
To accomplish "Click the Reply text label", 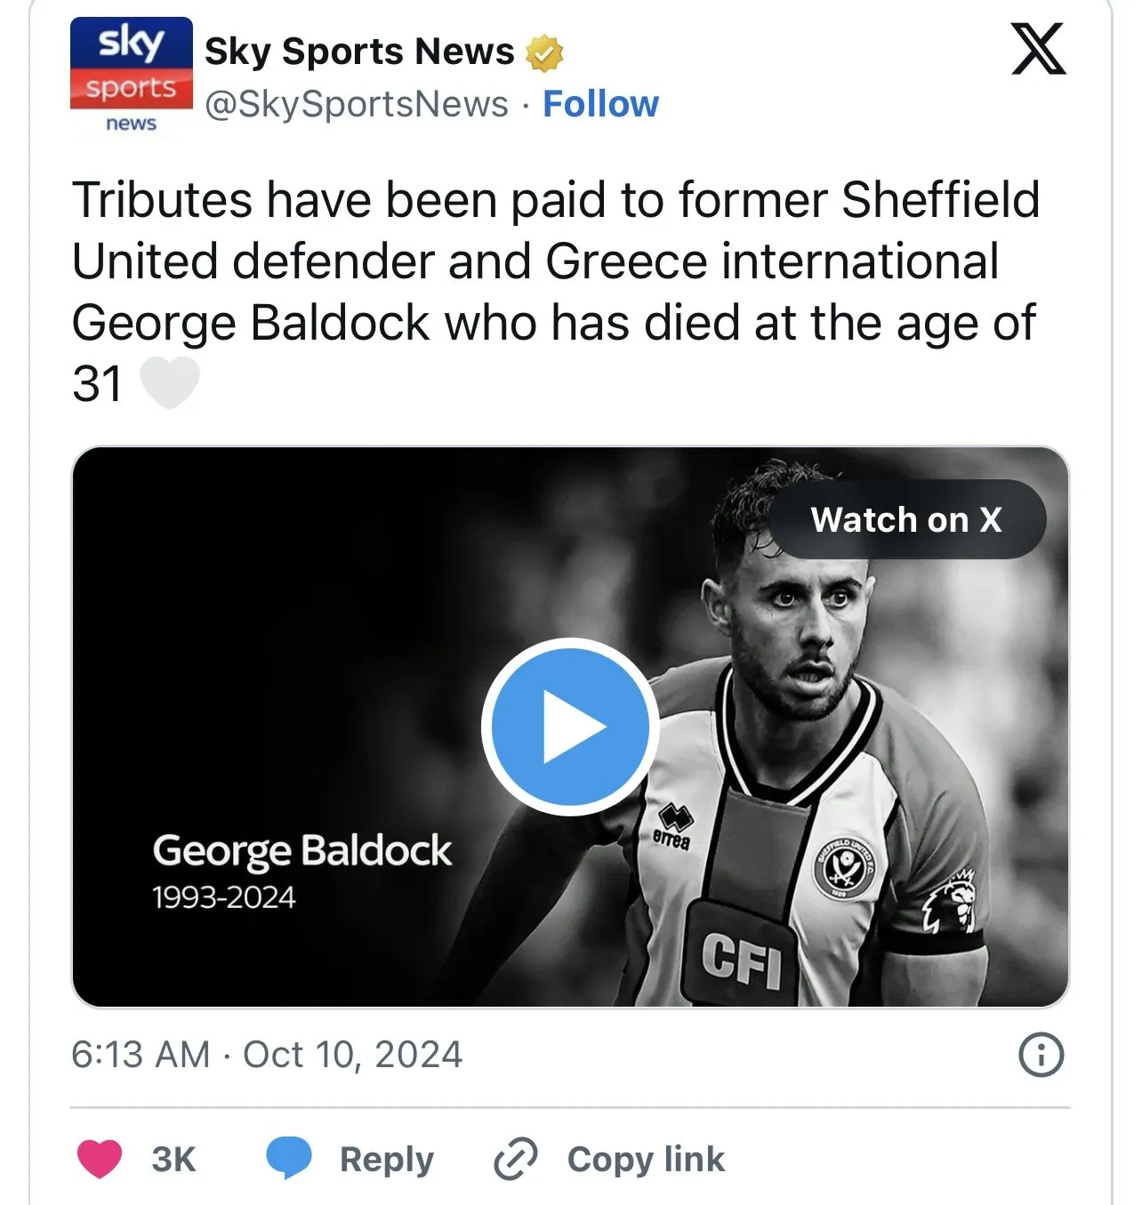I will pyautogui.click(x=386, y=1160).
